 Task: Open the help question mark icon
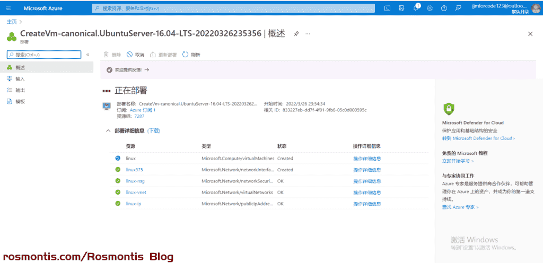(x=444, y=8)
